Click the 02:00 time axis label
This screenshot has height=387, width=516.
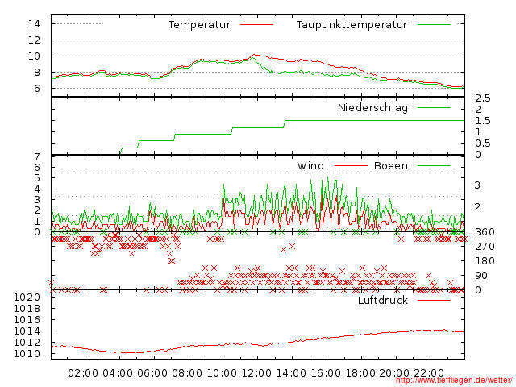[x=83, y=373]
